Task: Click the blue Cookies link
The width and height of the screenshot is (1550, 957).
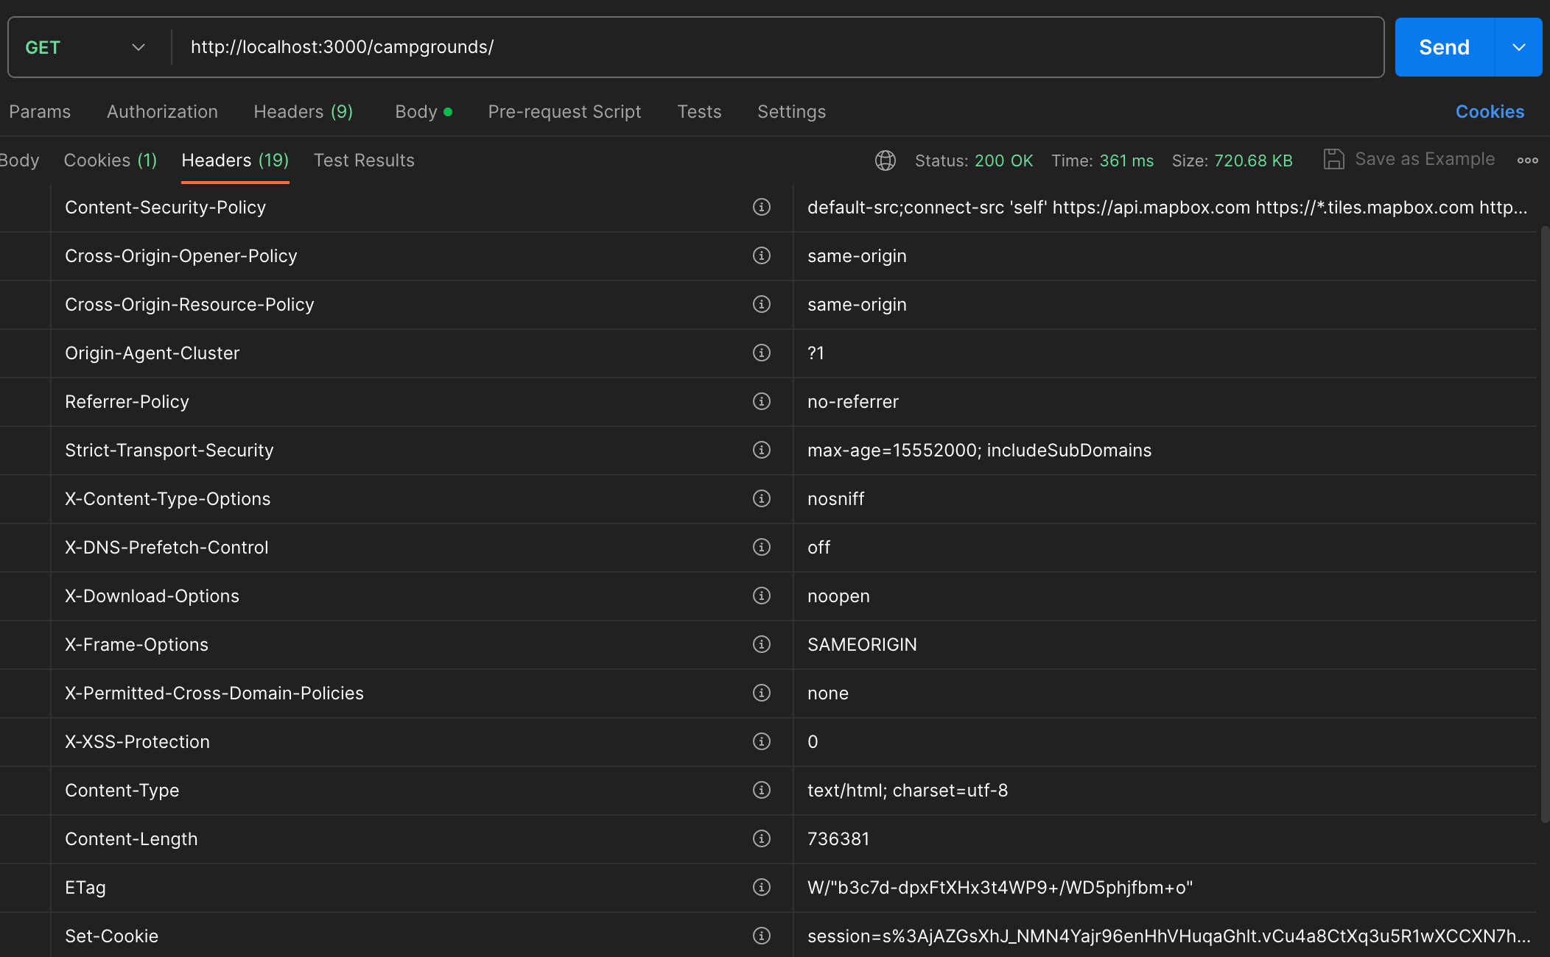Action: [1489, 112]
